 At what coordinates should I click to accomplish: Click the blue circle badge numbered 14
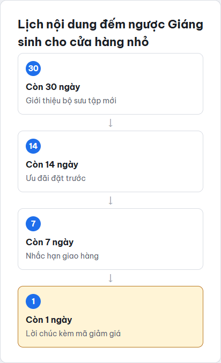[x=33, y=146]
